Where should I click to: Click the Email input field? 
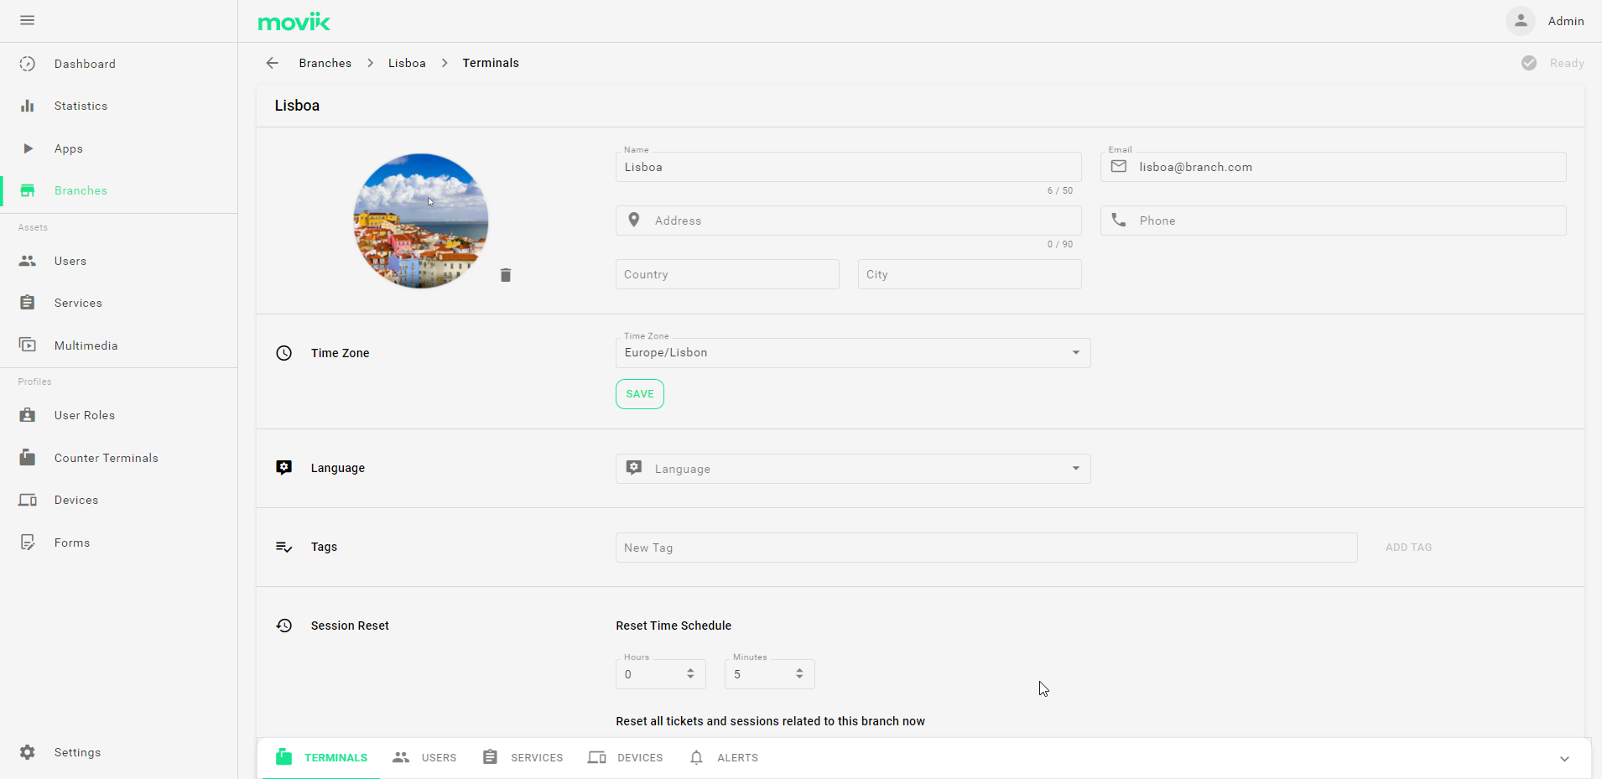[1333, 167]
